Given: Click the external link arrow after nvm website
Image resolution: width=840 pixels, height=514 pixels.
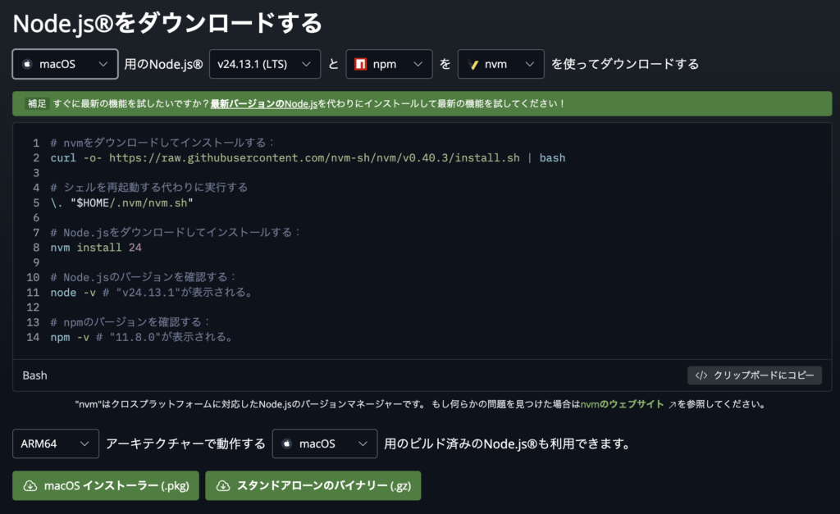Looking at the screenshot, I should (672, 405).
